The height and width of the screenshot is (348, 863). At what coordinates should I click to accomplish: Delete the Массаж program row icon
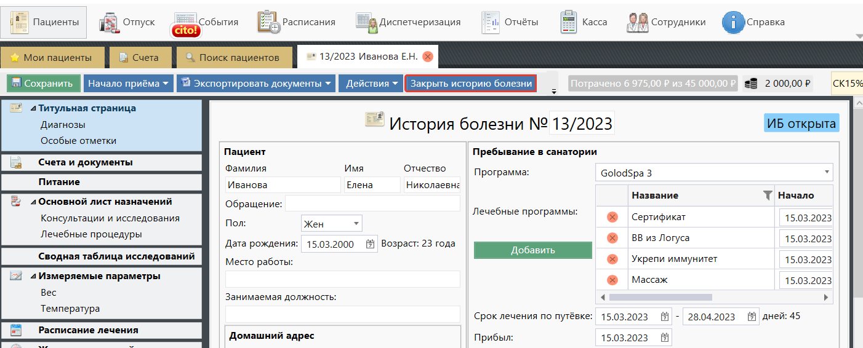[612, 280]
